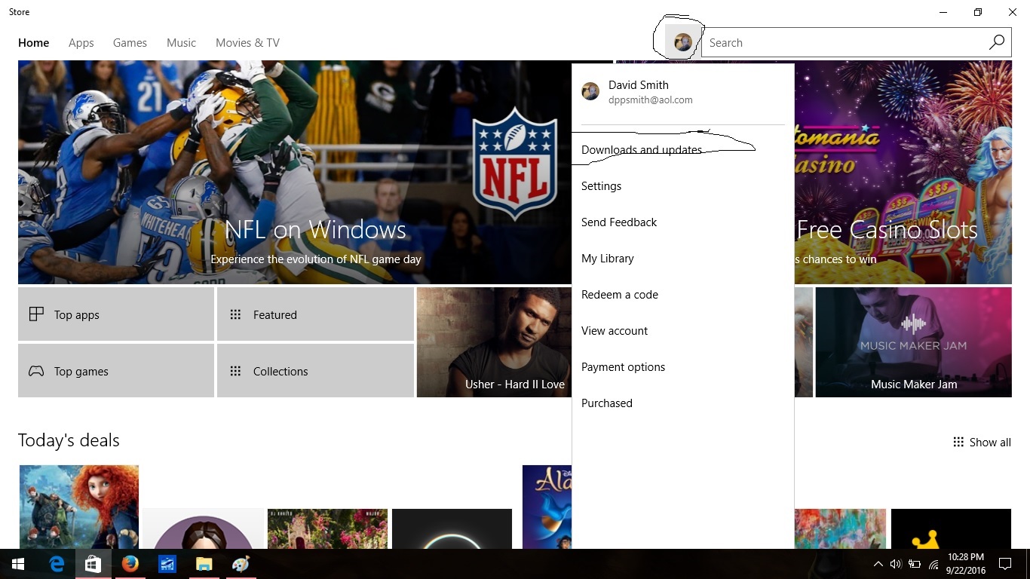1030x579 pixels.
Task: Switch to the Home tab
Action: 34,43
